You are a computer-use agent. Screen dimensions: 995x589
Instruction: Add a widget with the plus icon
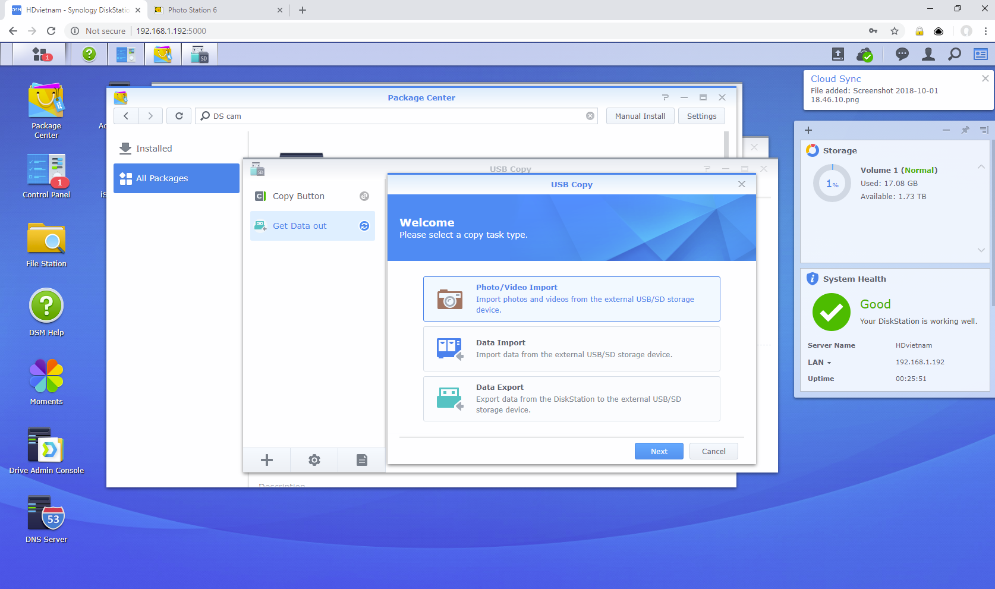click(808, 130)
